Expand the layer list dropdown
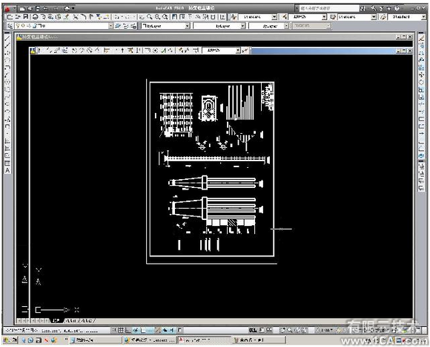 (x=110, y=26)
